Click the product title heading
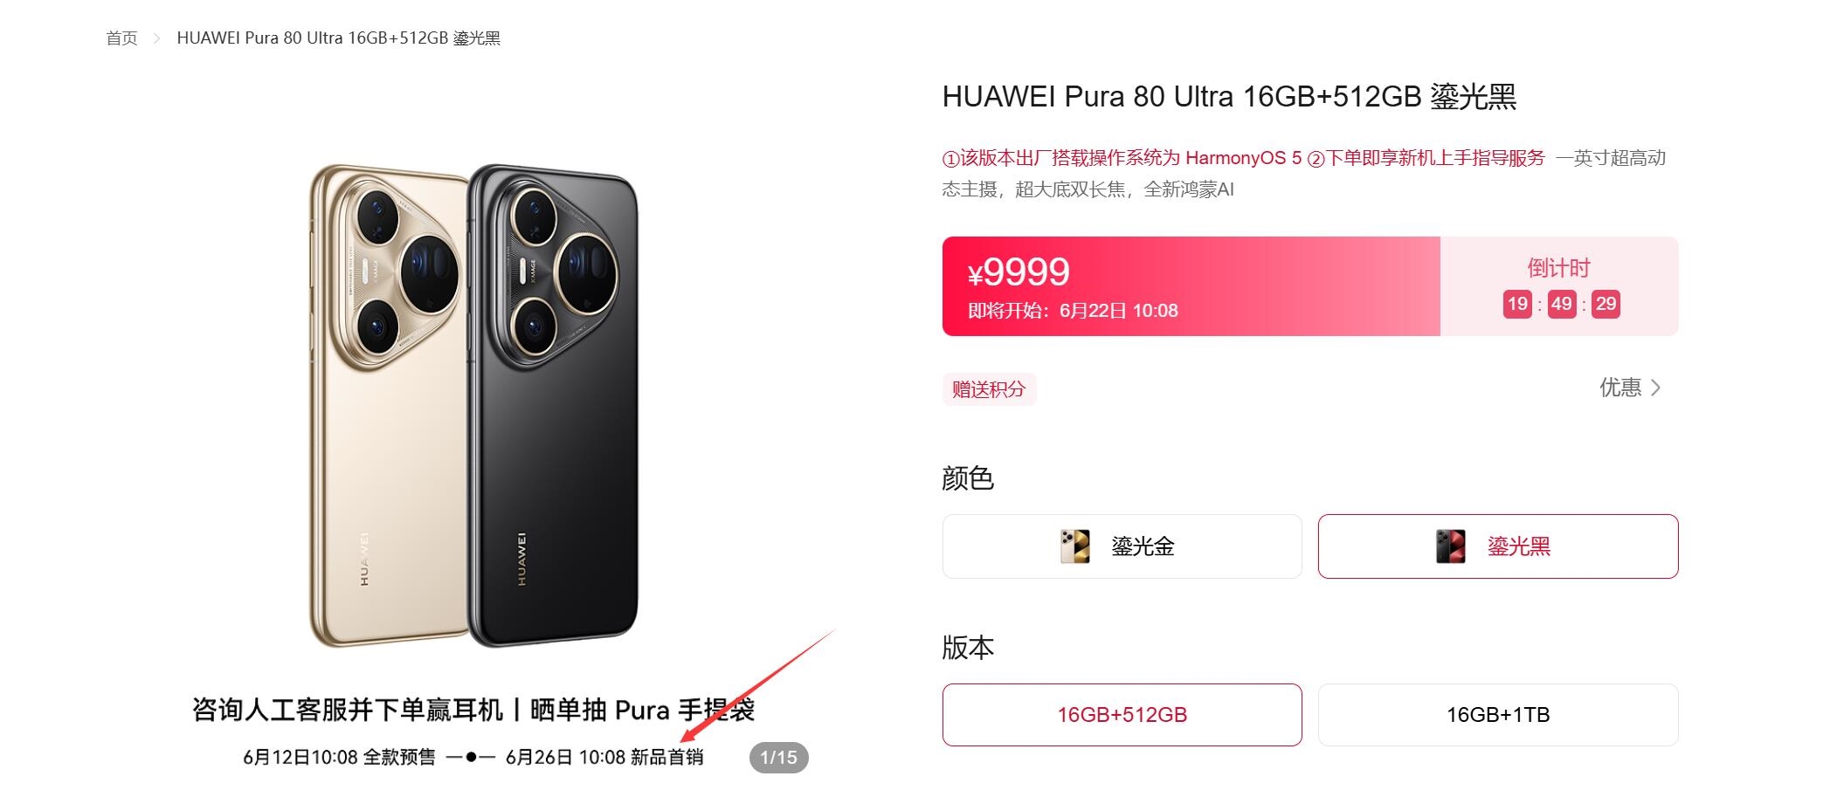Screen dimensions: 1837x790 (x=1229, y=97)
